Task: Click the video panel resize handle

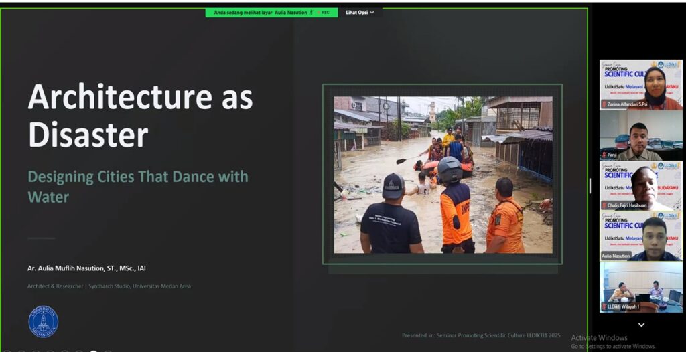Action: tap(590, 185)
